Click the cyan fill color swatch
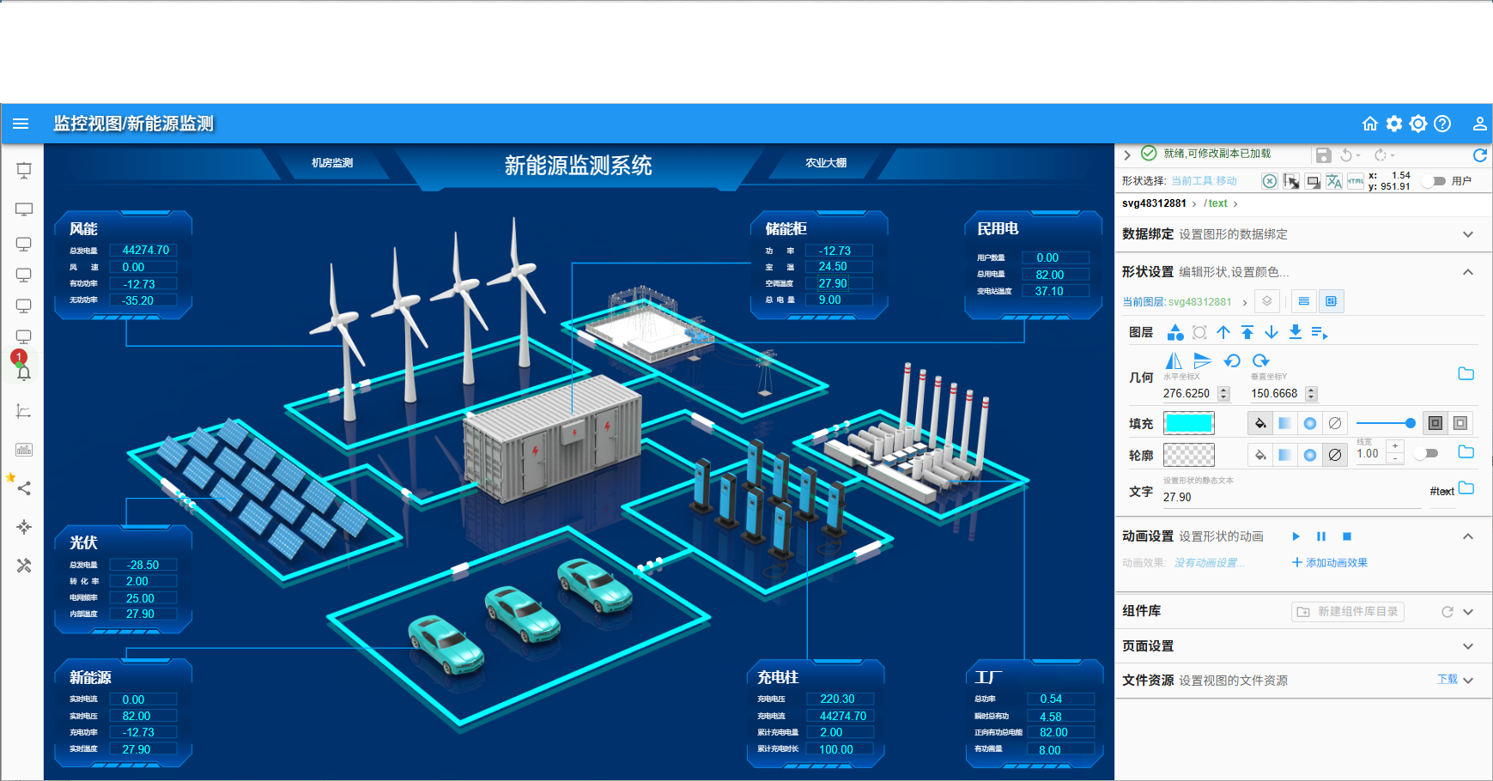 tap(1188, 423)
